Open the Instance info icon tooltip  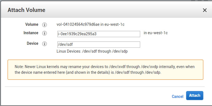[x=44, y=33]
